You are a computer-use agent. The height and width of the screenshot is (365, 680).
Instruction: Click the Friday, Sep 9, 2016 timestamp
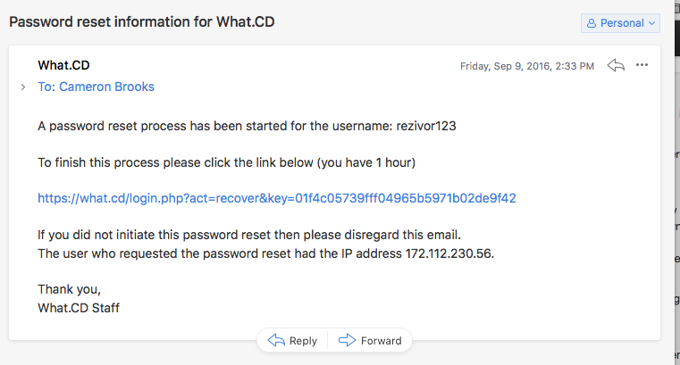pyautogui.click(x=527, y=66)
